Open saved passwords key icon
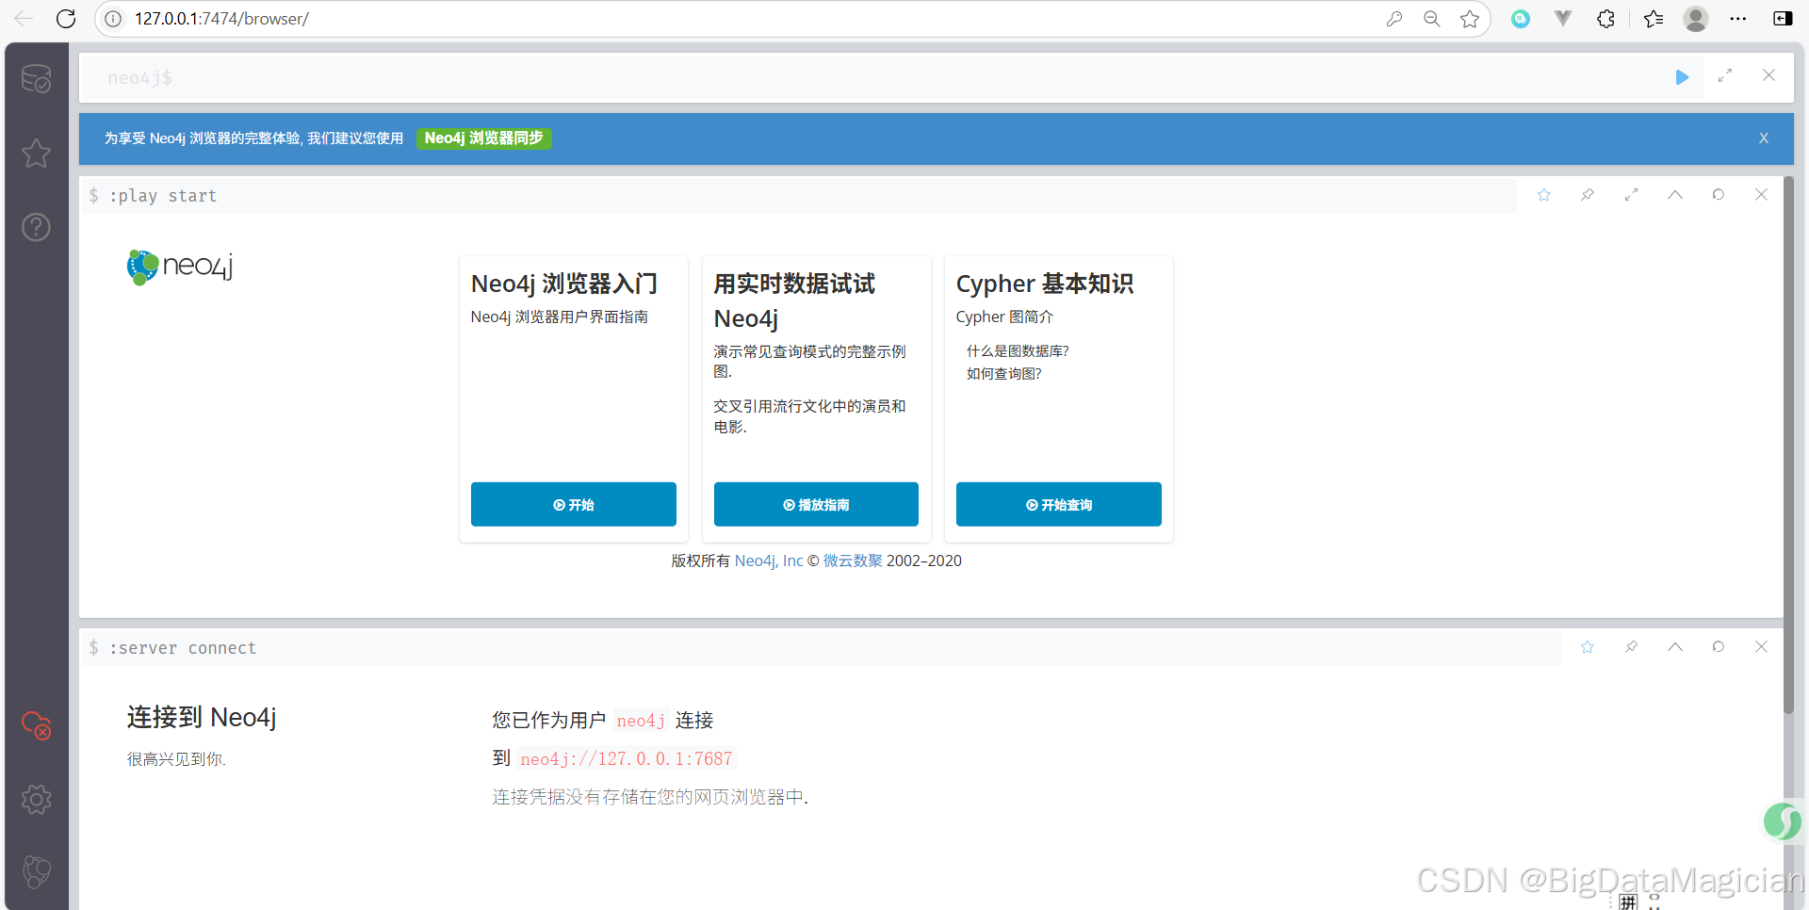The image size is (1809, 910). [1394, 19]
